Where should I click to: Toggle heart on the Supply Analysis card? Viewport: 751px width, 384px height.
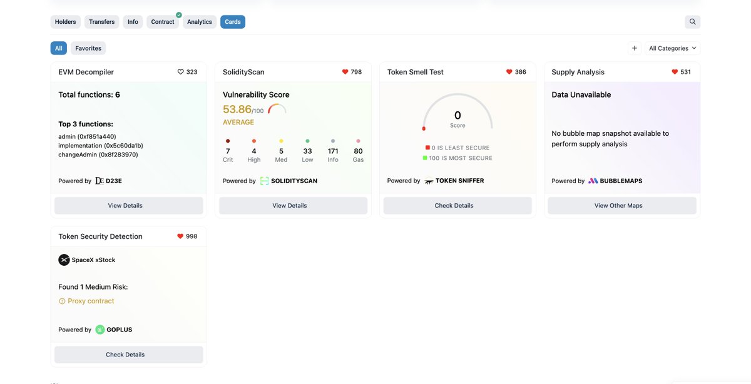point(675,72)
